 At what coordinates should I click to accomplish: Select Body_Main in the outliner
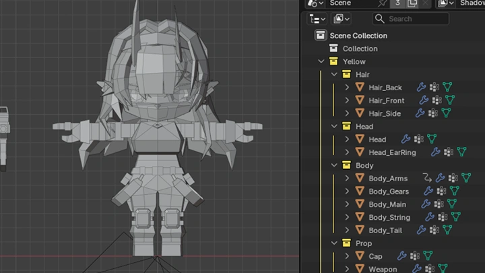click(387, 204)
